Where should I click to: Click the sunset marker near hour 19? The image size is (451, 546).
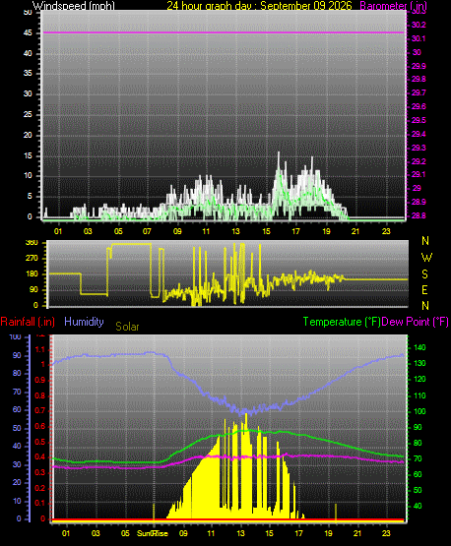[336, 513]
